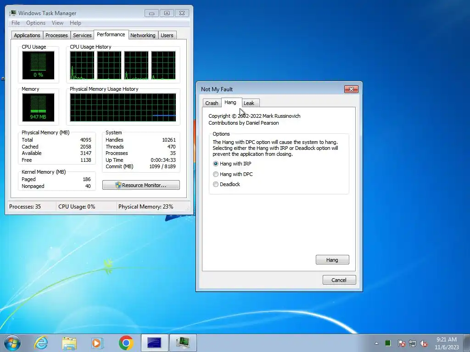This screenshot has height=352, width=470.
Task: Click the Memory 947 MB gauge
Action: [x=38, y=107]
